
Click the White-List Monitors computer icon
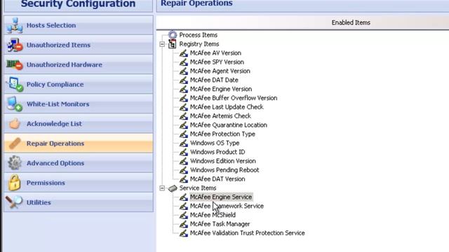click(x=15, y=104)
